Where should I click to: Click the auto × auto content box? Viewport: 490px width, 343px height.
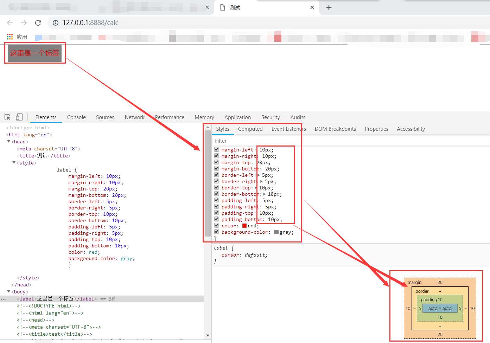pos(440,308)
